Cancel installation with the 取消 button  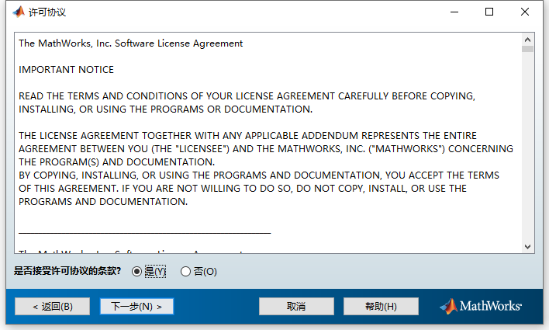click(296, 307)
